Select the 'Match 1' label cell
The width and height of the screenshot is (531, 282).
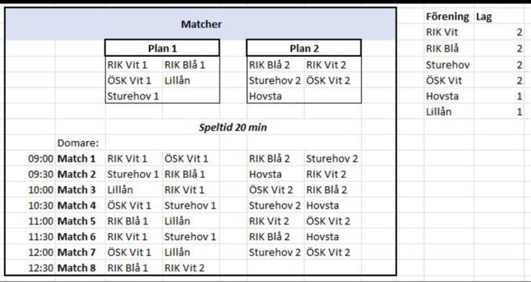[77, 159]
